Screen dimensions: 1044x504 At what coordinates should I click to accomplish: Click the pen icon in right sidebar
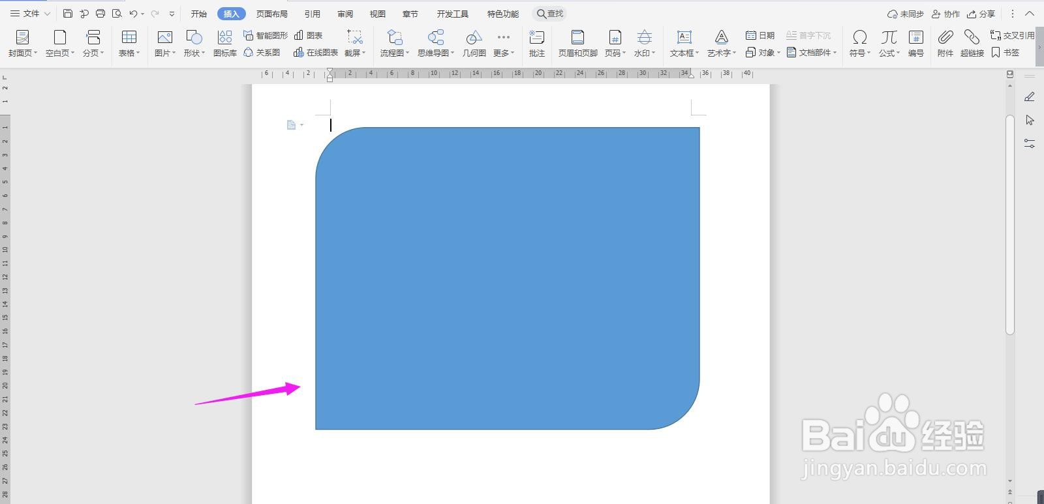(1030, 96)
